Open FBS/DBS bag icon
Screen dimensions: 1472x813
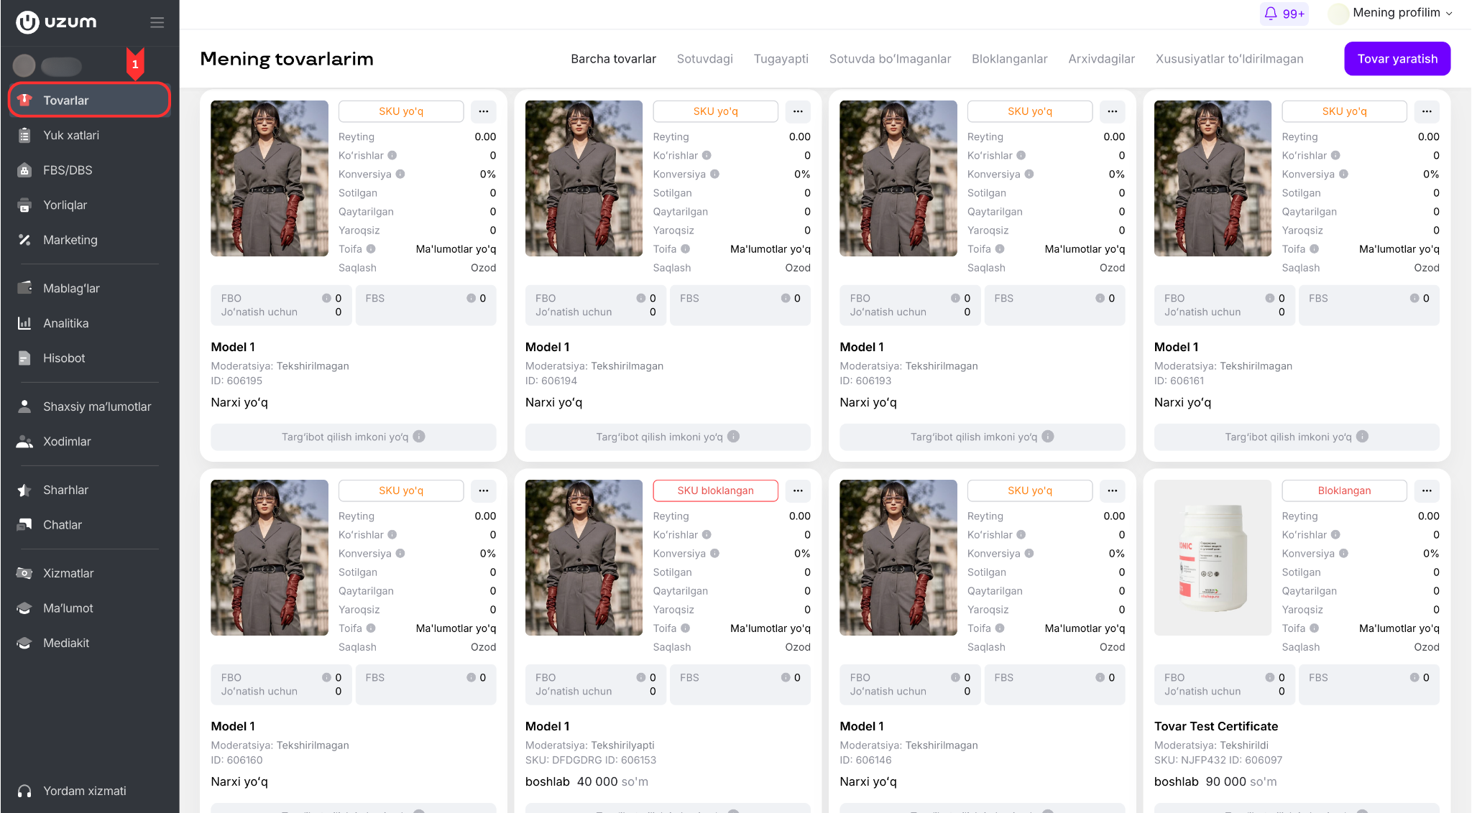(24, 170)
